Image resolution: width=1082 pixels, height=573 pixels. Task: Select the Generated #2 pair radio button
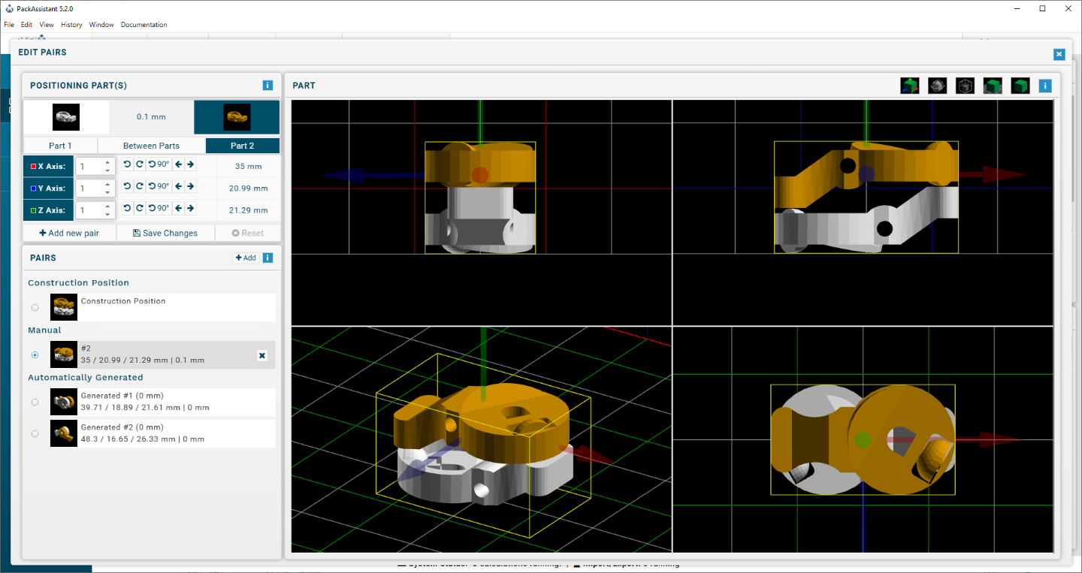35,433
